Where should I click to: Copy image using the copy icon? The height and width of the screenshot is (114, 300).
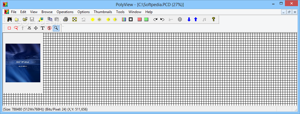[50, 19]
